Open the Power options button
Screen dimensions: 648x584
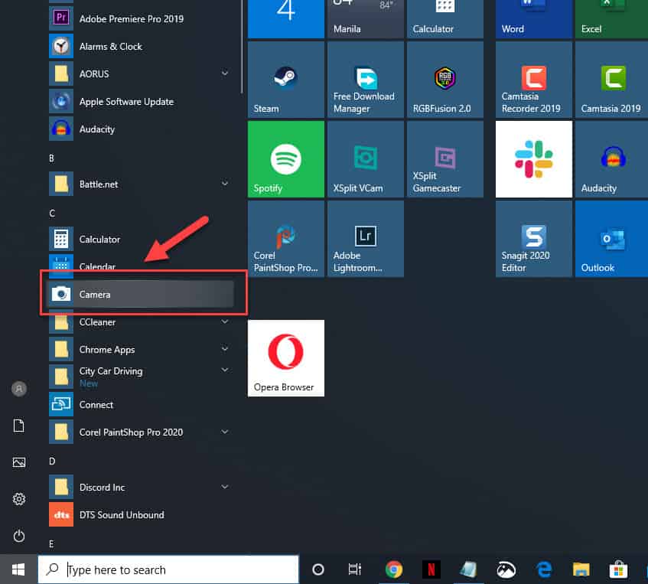(x=19, y=536)
